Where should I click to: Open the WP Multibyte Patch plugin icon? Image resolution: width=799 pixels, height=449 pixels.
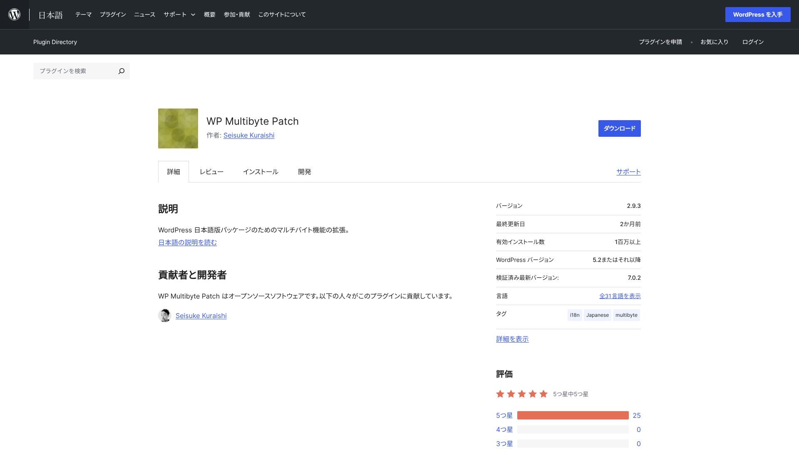tap(178, 128)
